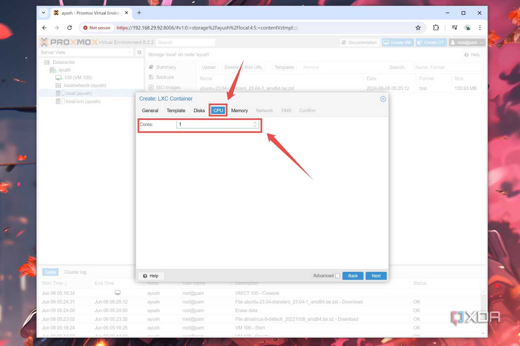
Task: Click Back in the container wizard
Action: [352, 276]
